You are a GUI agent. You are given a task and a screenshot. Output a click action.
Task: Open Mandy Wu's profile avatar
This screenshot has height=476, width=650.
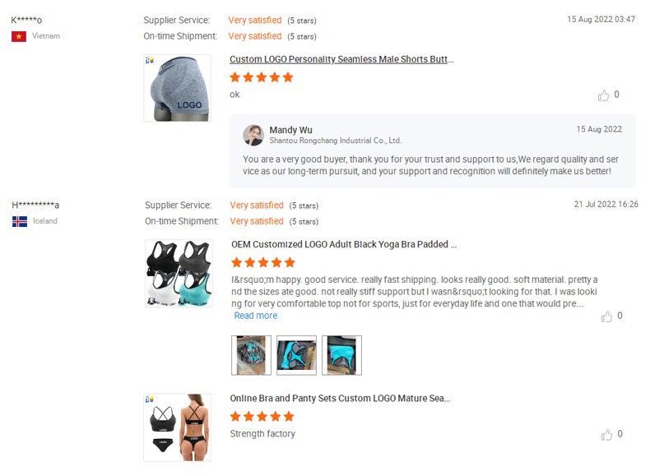click(253, 136)
